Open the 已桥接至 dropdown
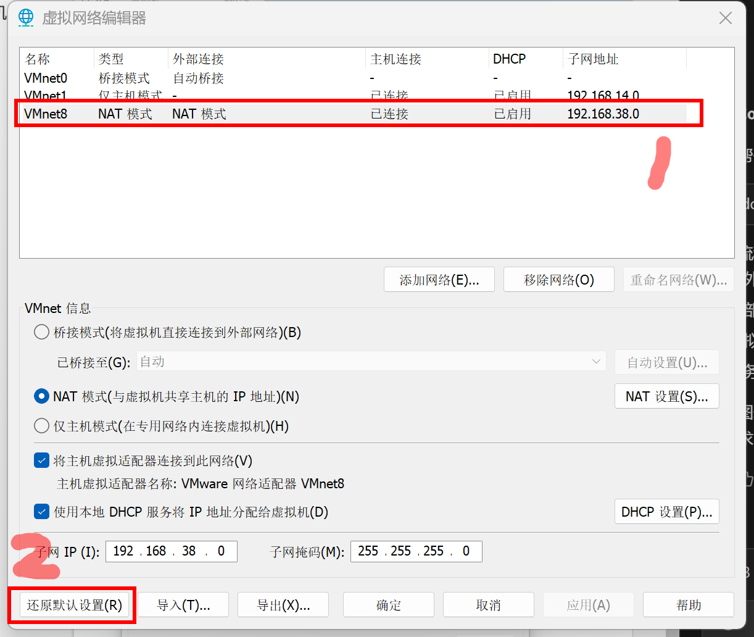The image size is (754, 637). tap(371, 362)
